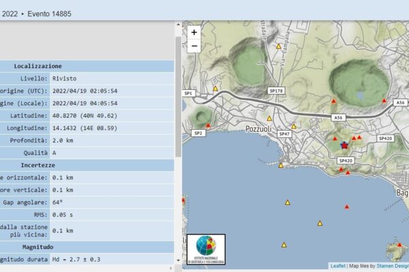Image resolution: width=409 pixels, height=272 pixels.
Task: Click the lone red triangle in the bay
Action: point(346,206)
